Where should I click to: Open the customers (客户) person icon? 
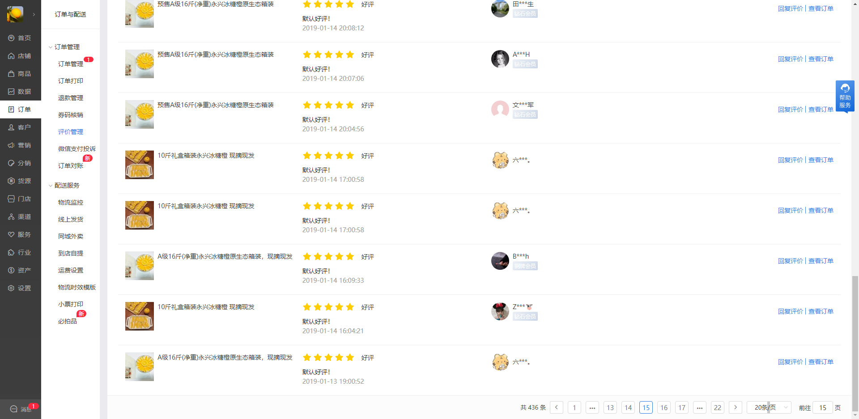[x=11, y=127]
